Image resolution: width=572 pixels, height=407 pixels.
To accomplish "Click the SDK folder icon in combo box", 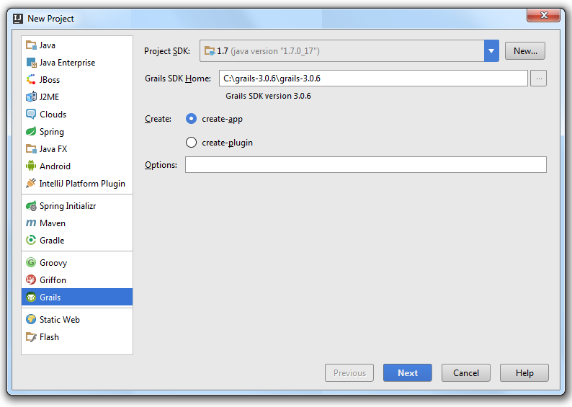I will click(x=210, y=50).
